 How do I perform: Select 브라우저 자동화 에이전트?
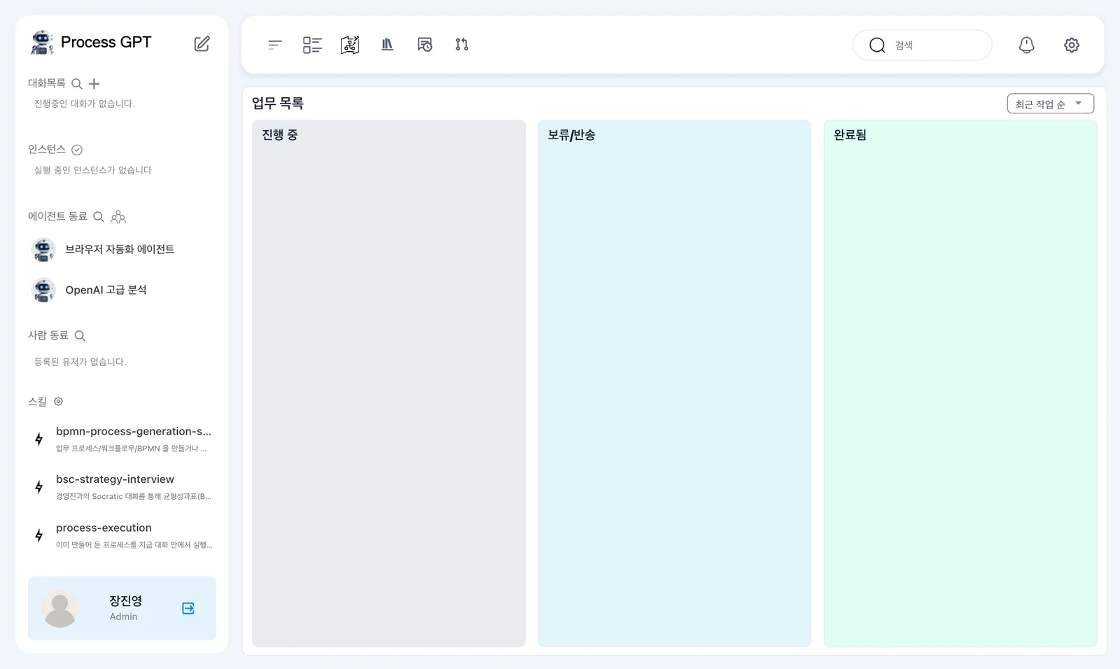click(122, 249)
